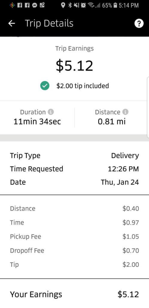149x308 pixels.
Task: Tap the battery indicator in status bar
Action: pos(115,5)
